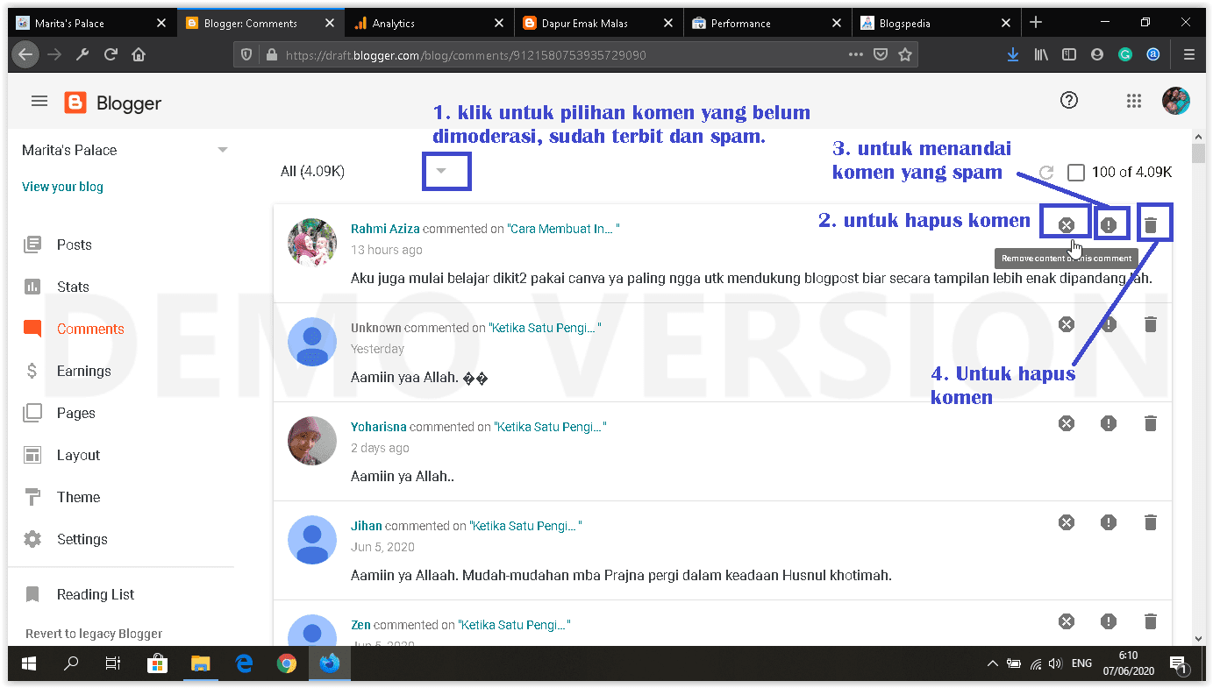This screenshot has height=688, width=1213.
Task: Open the post link in the Unknown comment
Action: point(545,328)
